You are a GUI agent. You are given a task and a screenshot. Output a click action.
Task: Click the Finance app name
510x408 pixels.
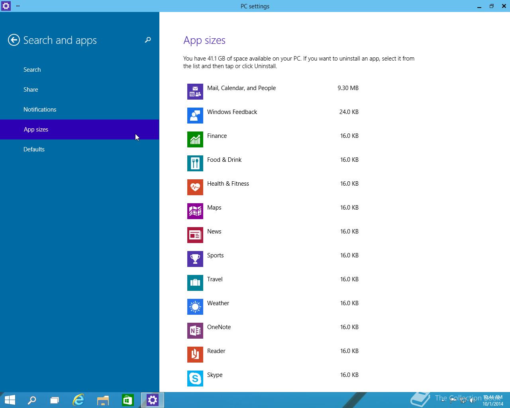(217, 136)
